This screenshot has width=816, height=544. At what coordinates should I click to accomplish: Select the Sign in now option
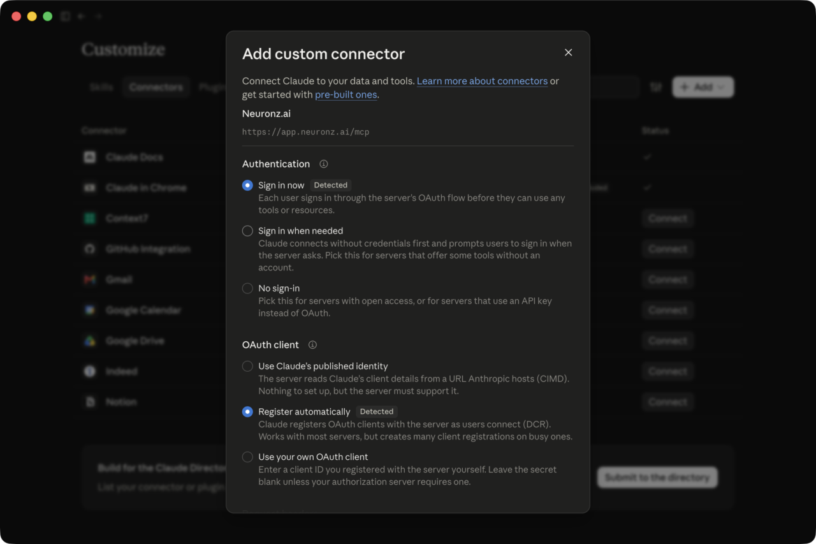[x=247, y=186]
